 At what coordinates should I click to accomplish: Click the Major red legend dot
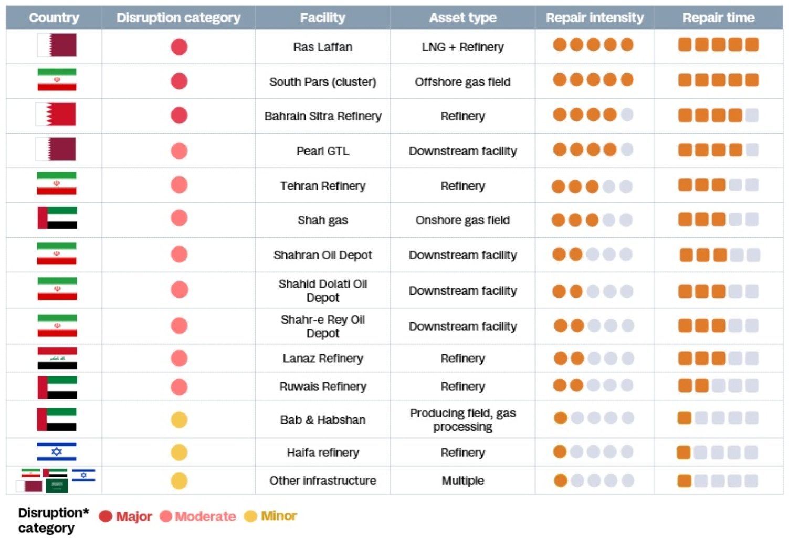click(x=106, y=516)
